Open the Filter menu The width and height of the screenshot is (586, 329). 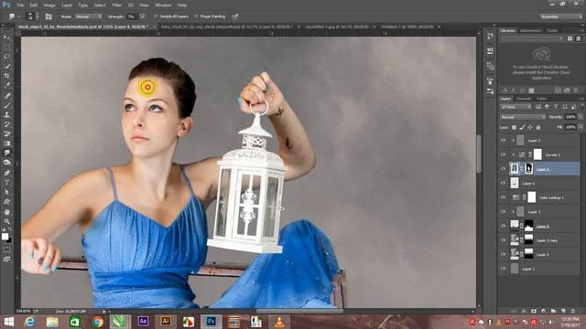116,5
